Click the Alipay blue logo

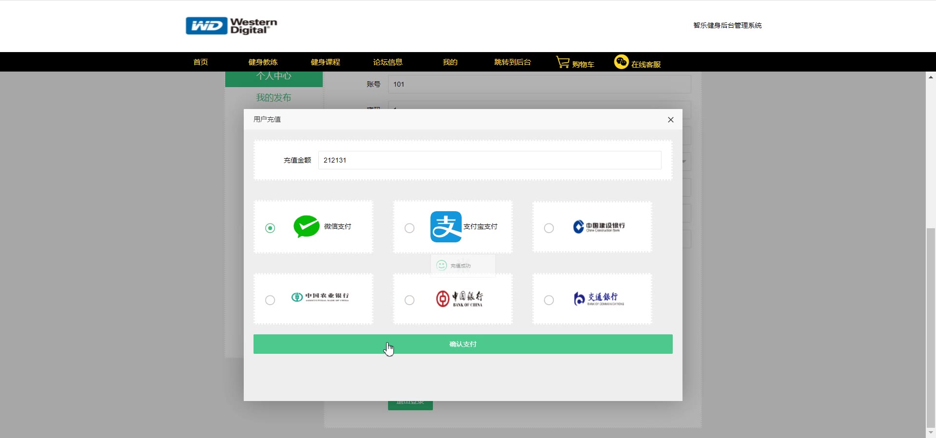coord(446,227)
